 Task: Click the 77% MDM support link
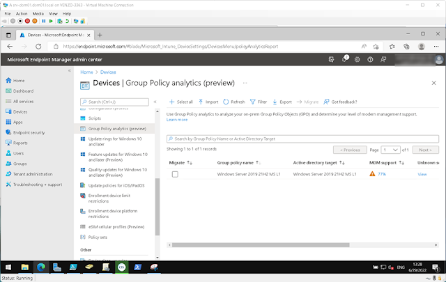(x=382, y=174)
